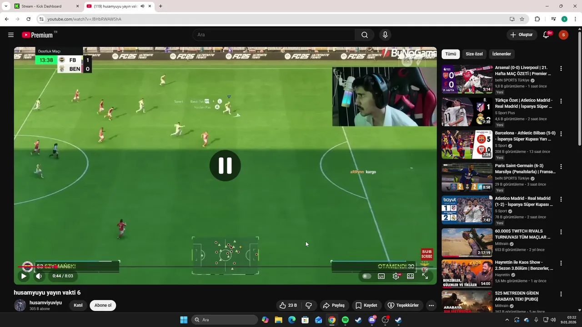
Task: Toggle subtitles captions in player
Action: [381, 276]
